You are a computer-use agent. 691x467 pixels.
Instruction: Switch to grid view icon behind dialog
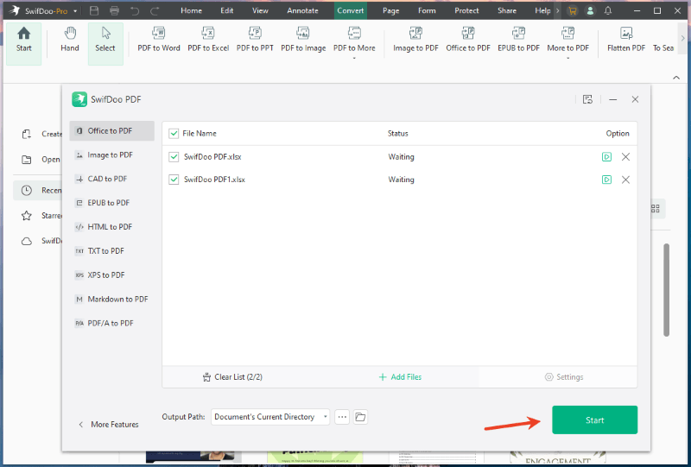click(x=656, y=208)
